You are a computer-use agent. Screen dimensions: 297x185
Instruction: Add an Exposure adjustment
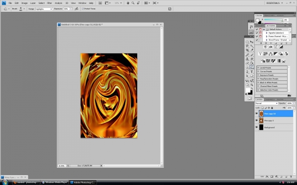[x=281, y=47]
